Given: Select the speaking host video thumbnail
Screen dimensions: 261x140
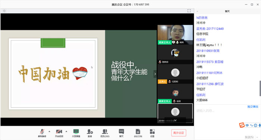Looking at the screenshot, I should tap(175, 35).
